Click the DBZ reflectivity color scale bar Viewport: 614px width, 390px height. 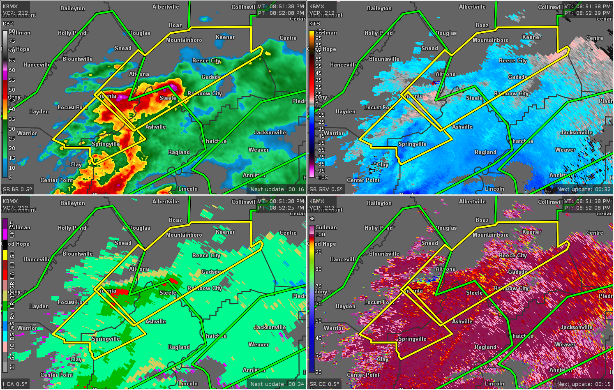coord(5,104)
